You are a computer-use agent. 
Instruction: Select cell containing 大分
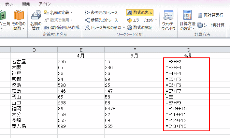coord(34,114)
